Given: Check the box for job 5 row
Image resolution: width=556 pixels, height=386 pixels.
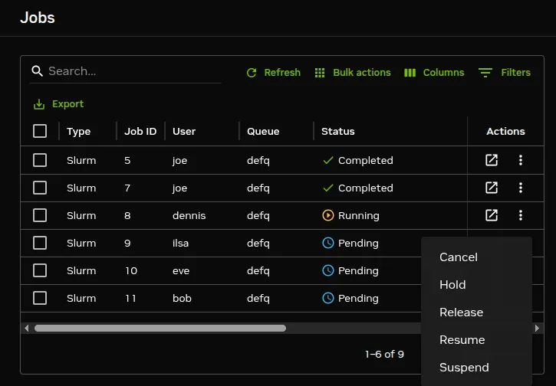Looking at the screenshot, I should pyautogui.click(x=40, y=160).
